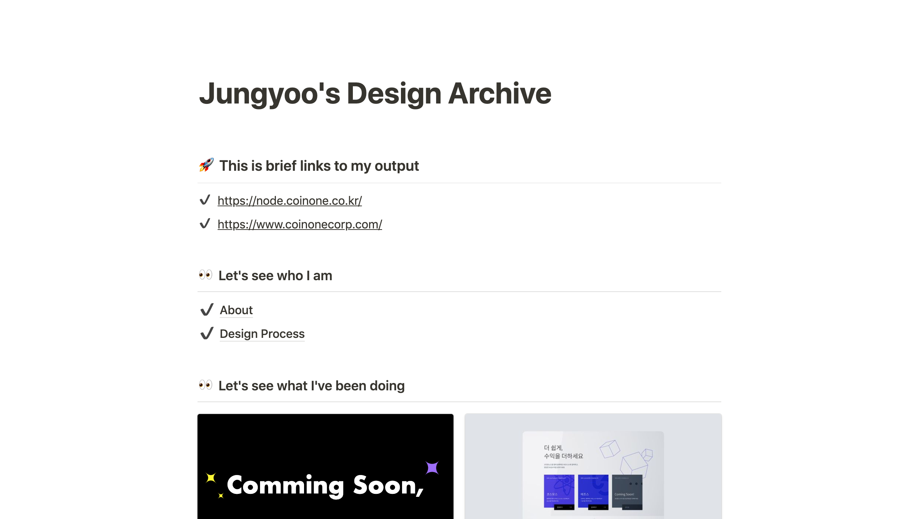Click the yellow star sparkle on the Comming Soon banner
921x519 pixels.
pos(210,478)
